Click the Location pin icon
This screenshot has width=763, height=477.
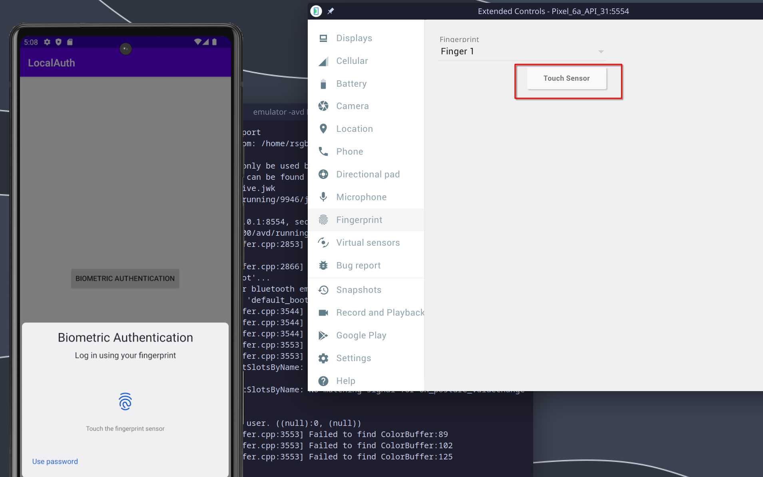(x=323, y=129)
